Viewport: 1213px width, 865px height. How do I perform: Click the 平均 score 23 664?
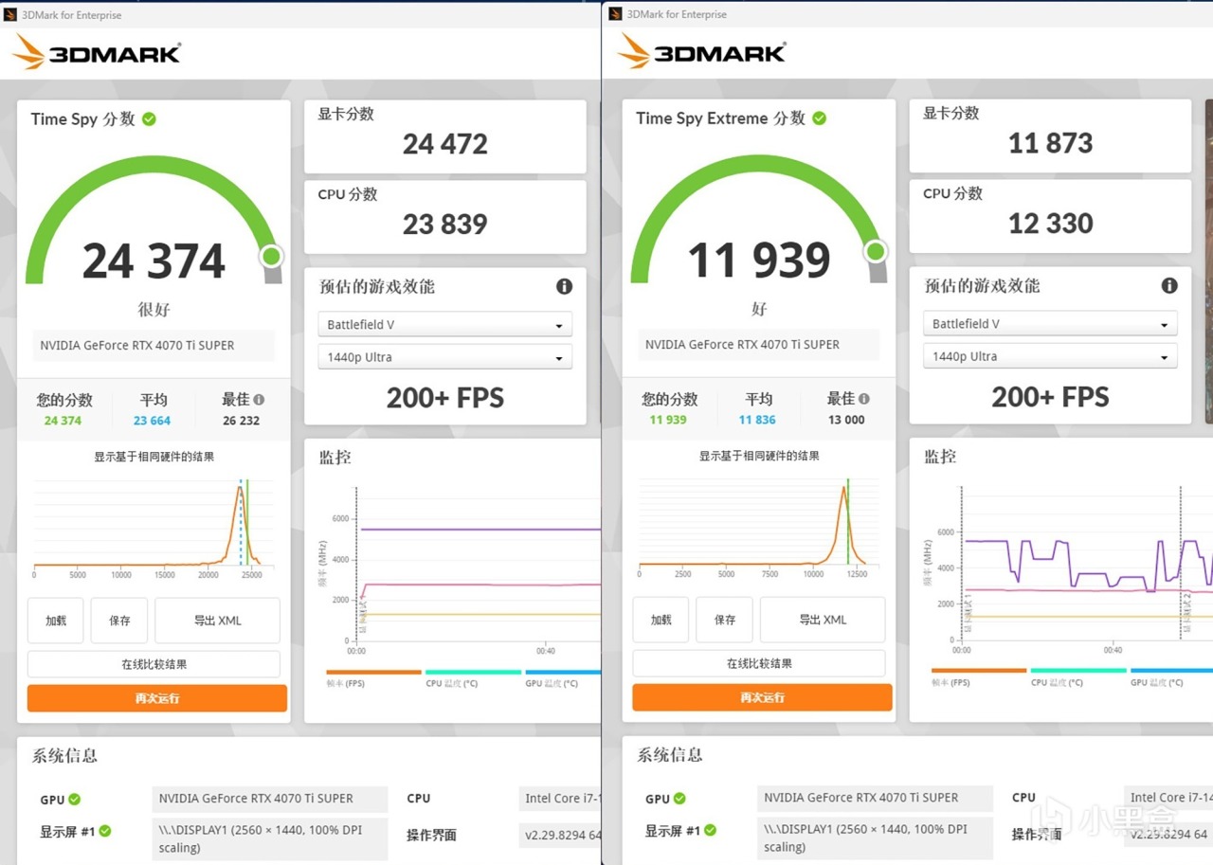tap(153, 421)
